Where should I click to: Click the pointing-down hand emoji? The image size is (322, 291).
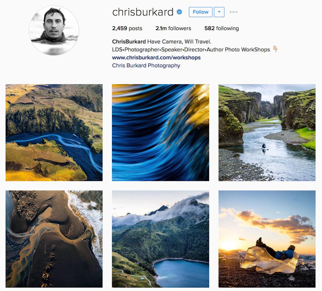pos(275,49)
